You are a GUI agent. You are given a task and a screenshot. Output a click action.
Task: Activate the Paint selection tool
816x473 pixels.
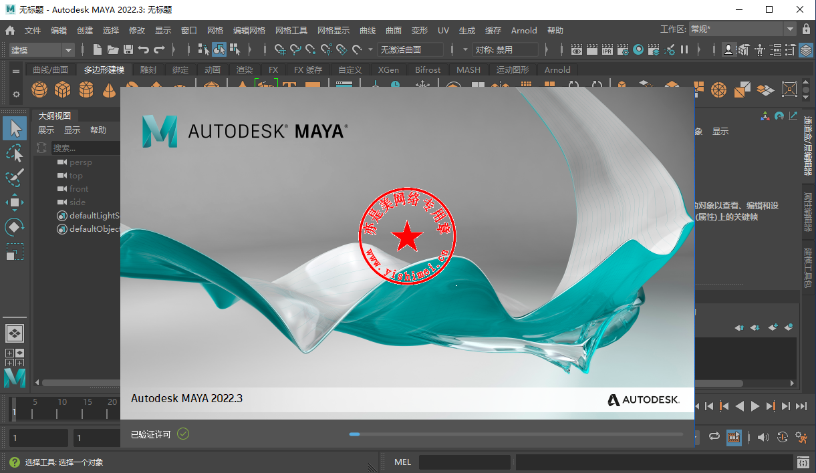click(x=15, y=178)
